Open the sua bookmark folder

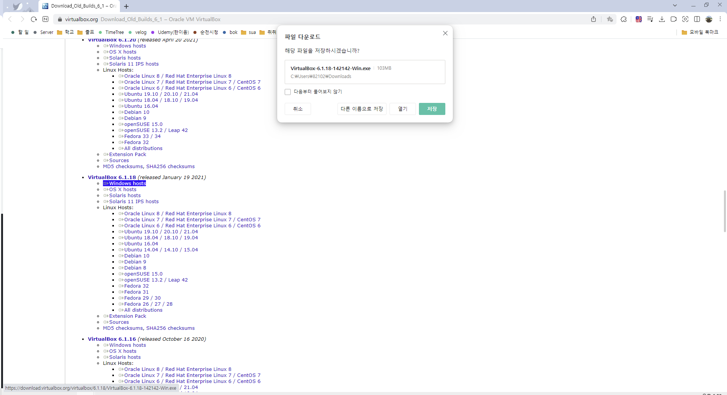pos(248,32)
